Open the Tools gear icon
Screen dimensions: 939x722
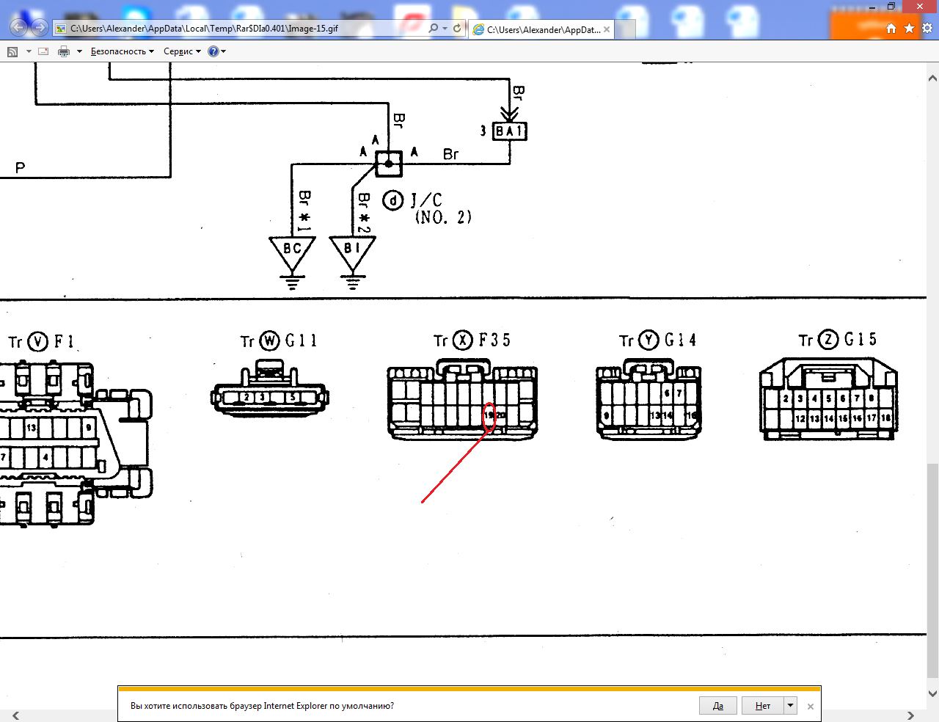click(x=927, y=29)
